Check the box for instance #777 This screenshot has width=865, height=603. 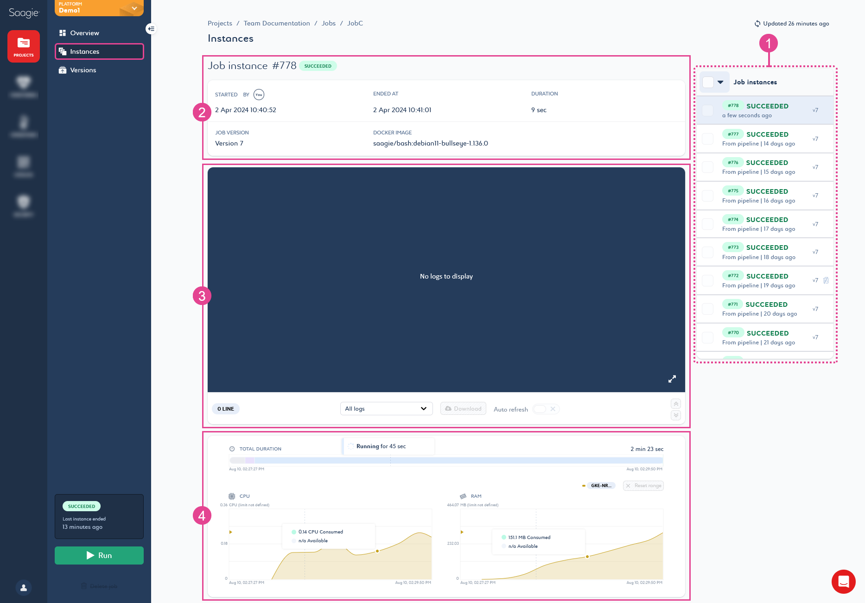[x=708, y=139]
